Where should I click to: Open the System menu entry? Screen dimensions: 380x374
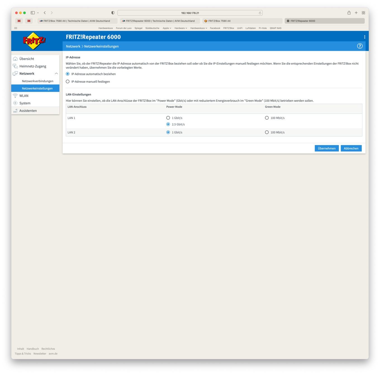(25, 103)
